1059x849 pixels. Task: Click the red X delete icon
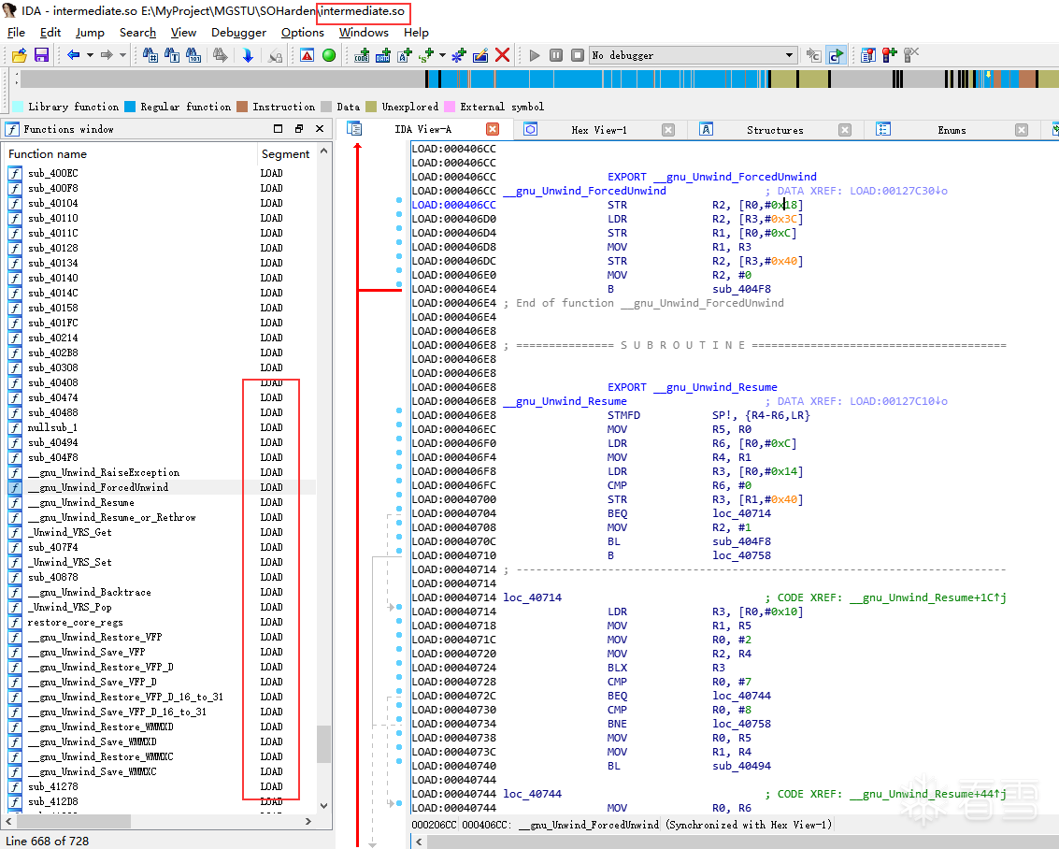[x=503, y=55]
